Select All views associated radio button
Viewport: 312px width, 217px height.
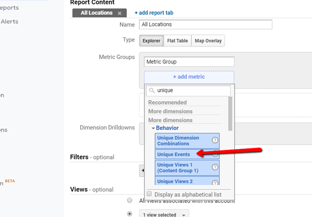coord(129,200)
